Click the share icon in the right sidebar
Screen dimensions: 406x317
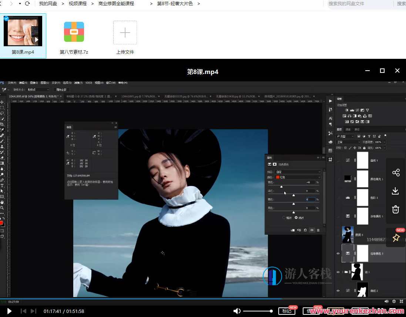click(396, 172)
